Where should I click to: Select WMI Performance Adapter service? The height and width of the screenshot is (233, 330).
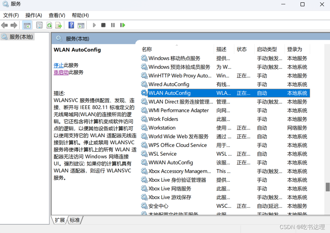pyautogui.click(x=179, y=111)
